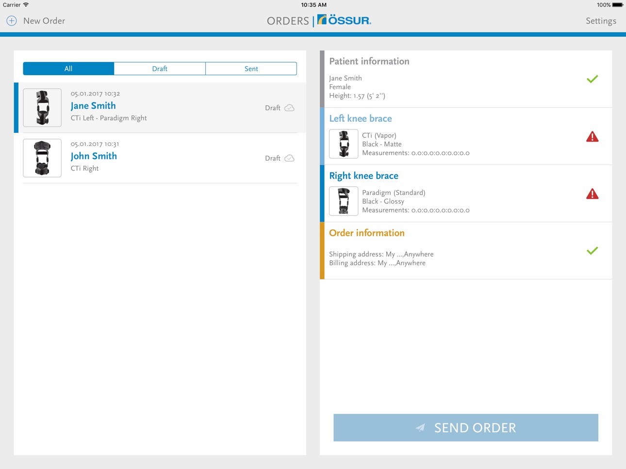Screen dimensions: 626x469
Task: Open Settings
Action: 601,21
